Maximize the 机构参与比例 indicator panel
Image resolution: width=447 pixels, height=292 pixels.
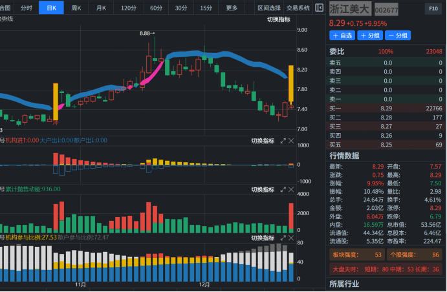coord(283,238)
